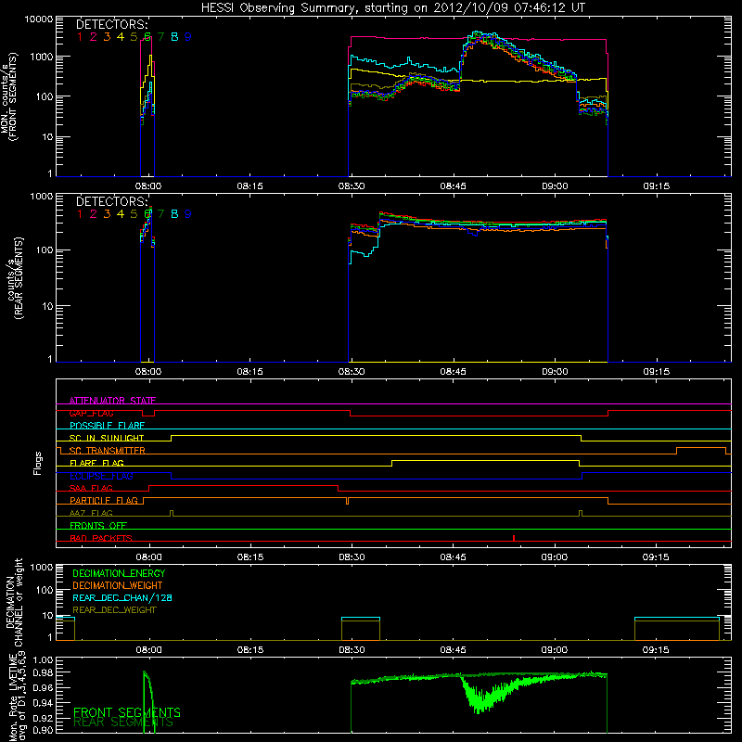Select detector 3 in the front segments legend
This screenshot has height=742, width=742.
107,37
